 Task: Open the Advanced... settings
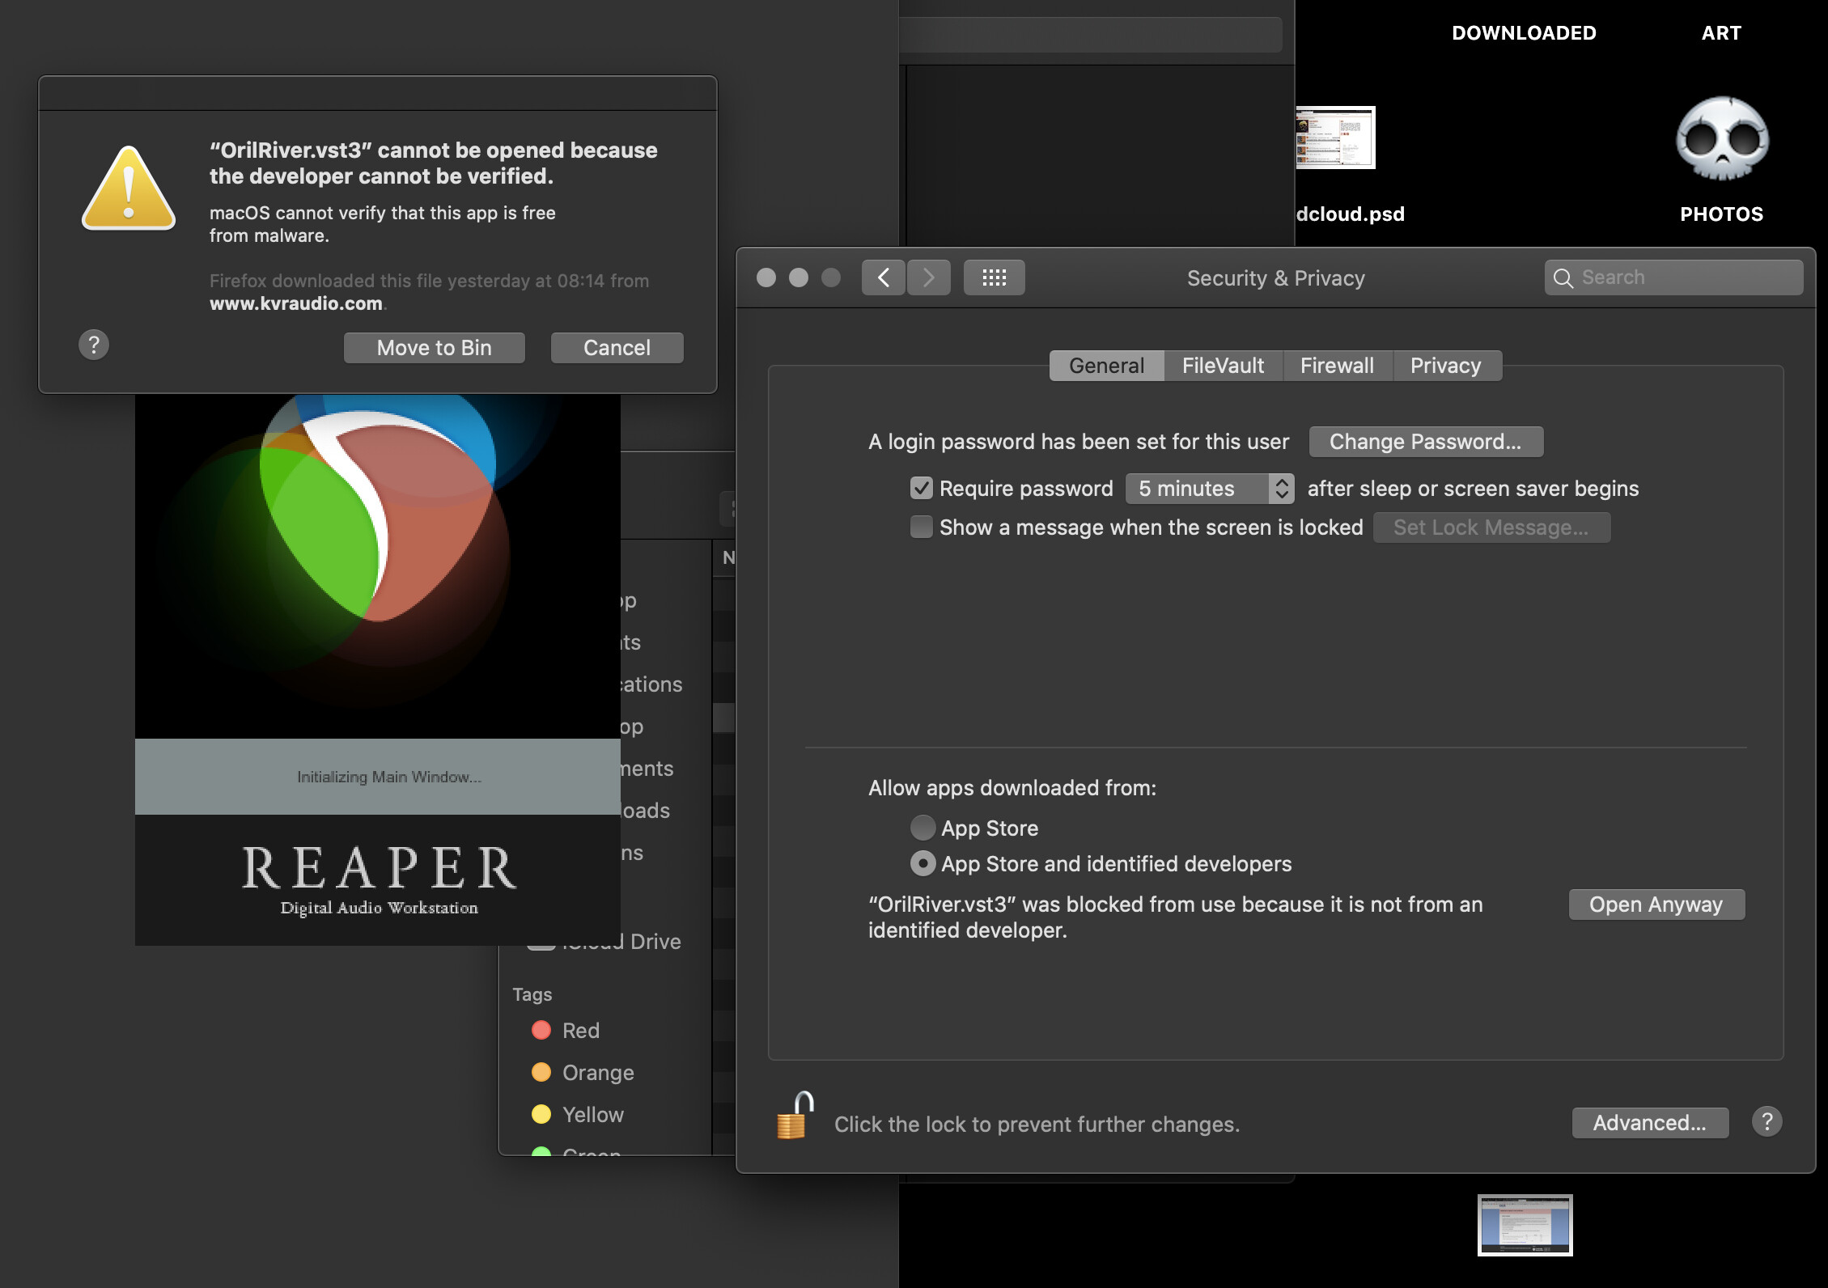click(x=1650, y=1123)
